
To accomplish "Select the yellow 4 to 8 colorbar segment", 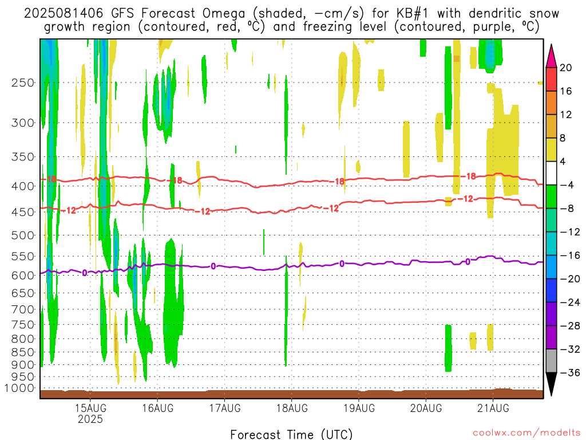I will tap(551, 150).
